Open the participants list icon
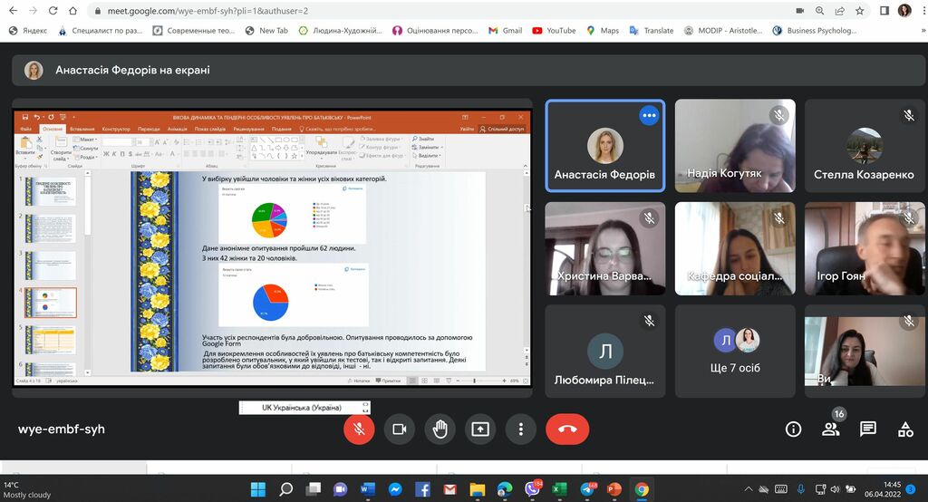Image resolution: width=928 pixels, height=502 pixels. point(830,429)
